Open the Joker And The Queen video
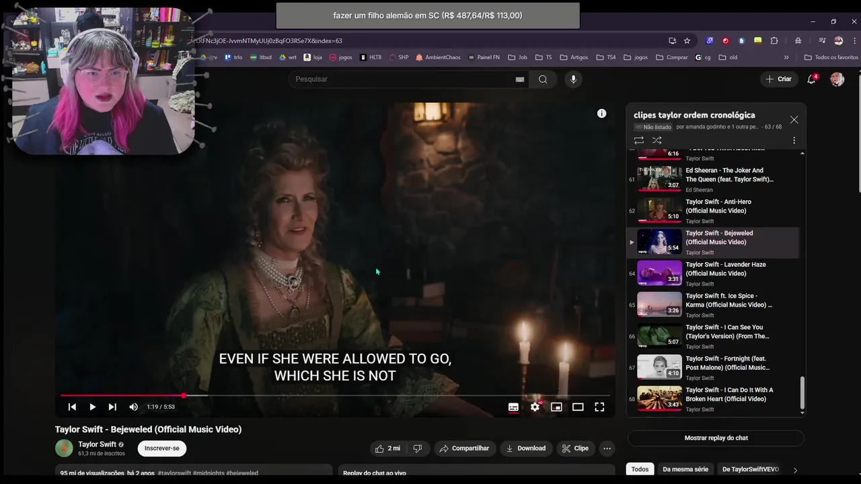This screenshot has width=861, height=484. click(713, 179)
